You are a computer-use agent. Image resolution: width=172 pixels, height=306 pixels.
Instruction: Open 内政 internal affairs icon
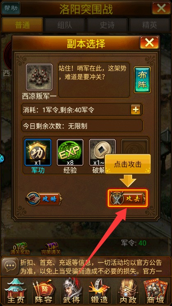pyautogui.click(x=128, y=291)
